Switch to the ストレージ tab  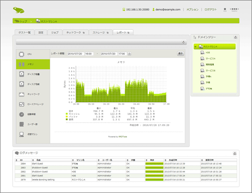(x=101, y=32)
